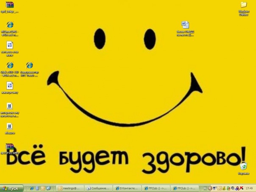Click the пуск Start button
The image size is (256, 192).
12,188
